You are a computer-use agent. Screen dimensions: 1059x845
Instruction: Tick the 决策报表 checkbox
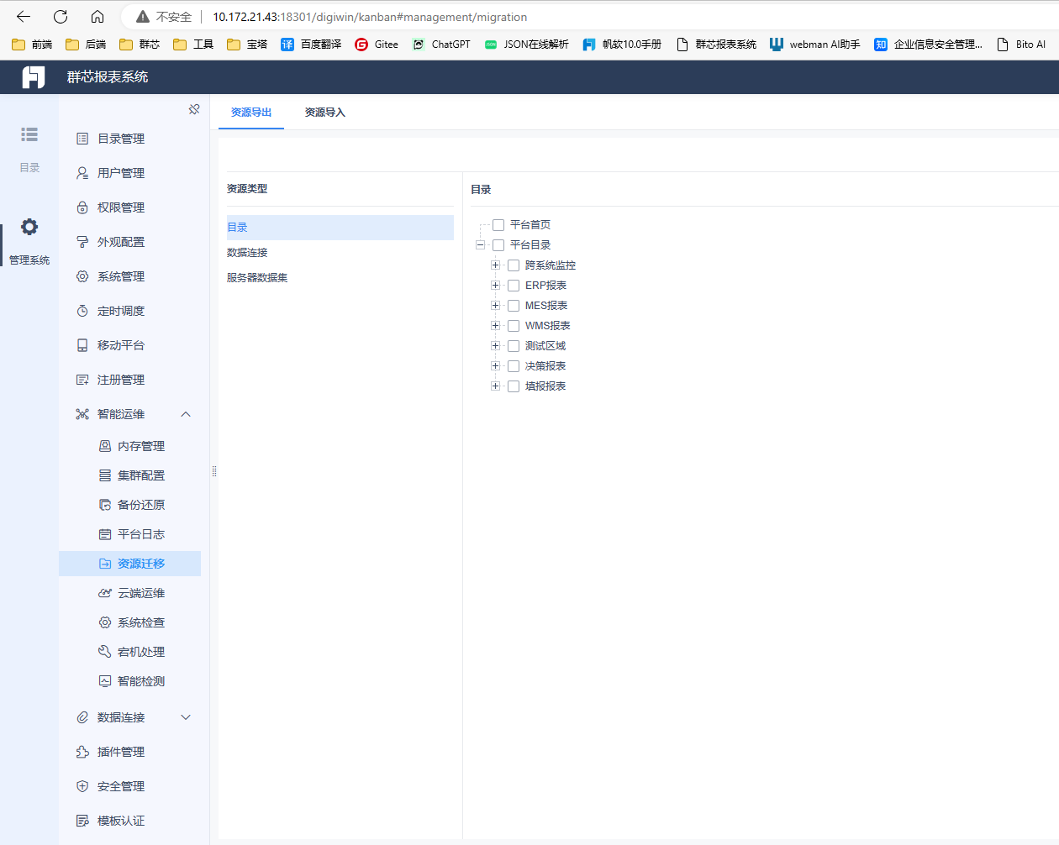click(x=514, y=366)
